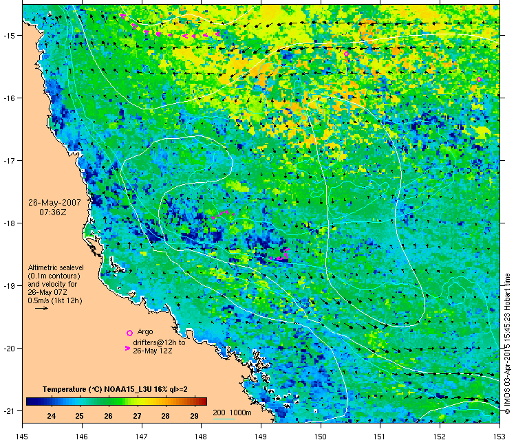The image size is (516, 440).
Task: Click the dark blue end of color bar
Action: (30, 401)
